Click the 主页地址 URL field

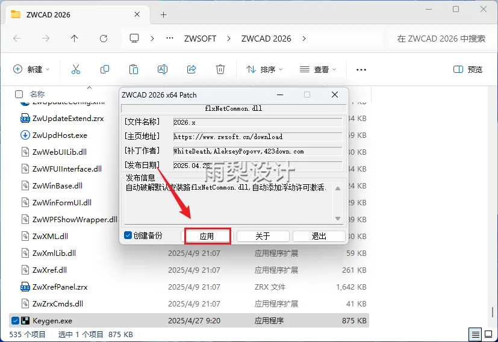tap(258, 137)
